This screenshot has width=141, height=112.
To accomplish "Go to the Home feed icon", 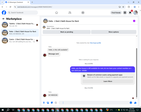I will (56, 13).
